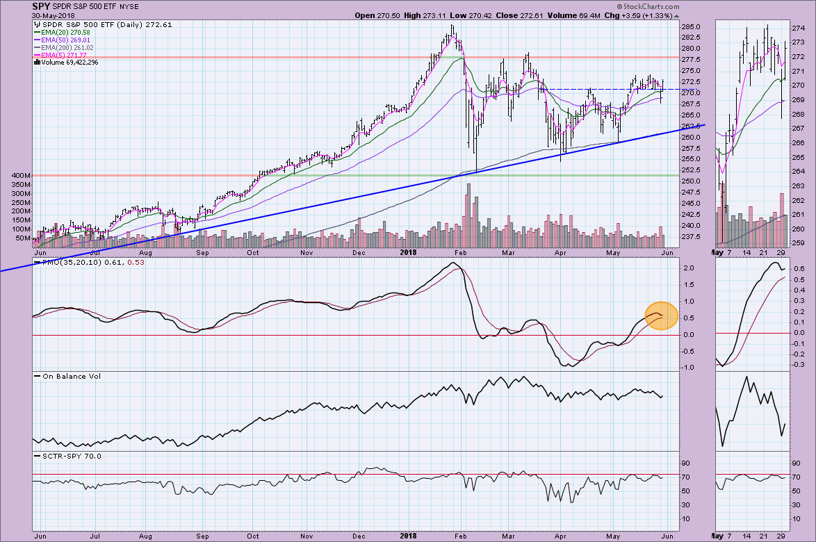
Task: Click the 400M volume axis label
Action: coord(21,176)
